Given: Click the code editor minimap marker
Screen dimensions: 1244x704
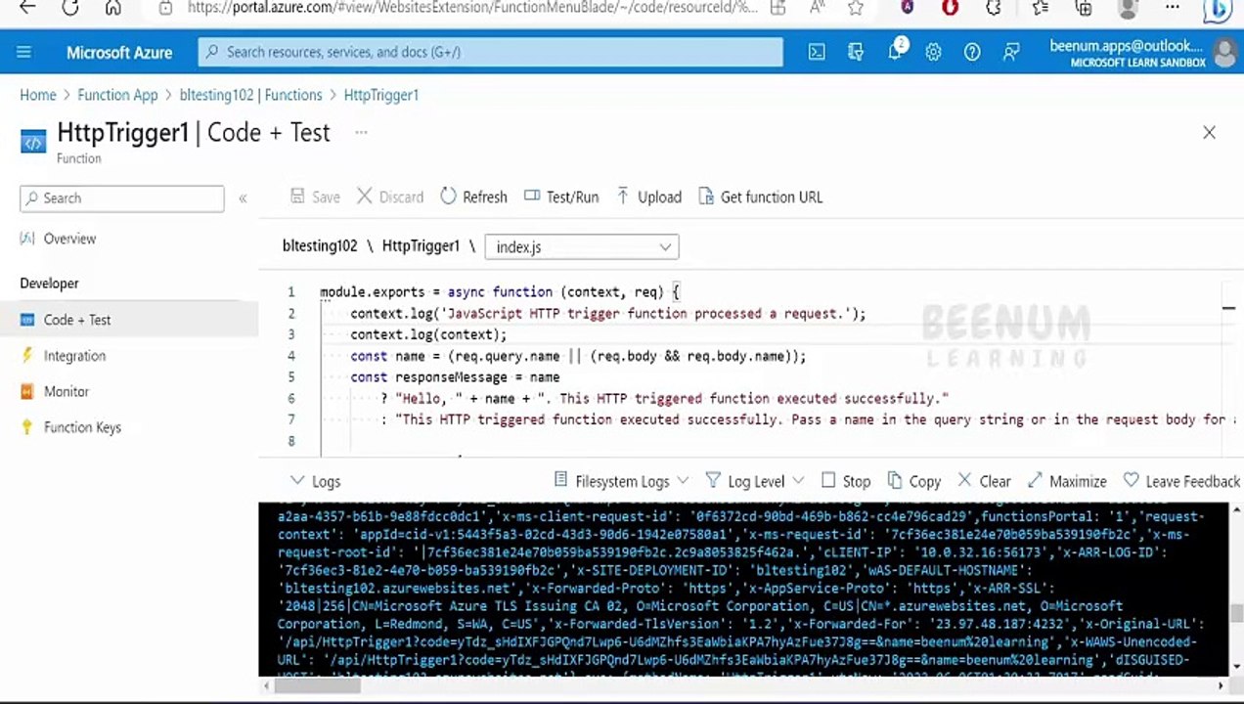Looking at the screenshot, I should (1228, 309).
